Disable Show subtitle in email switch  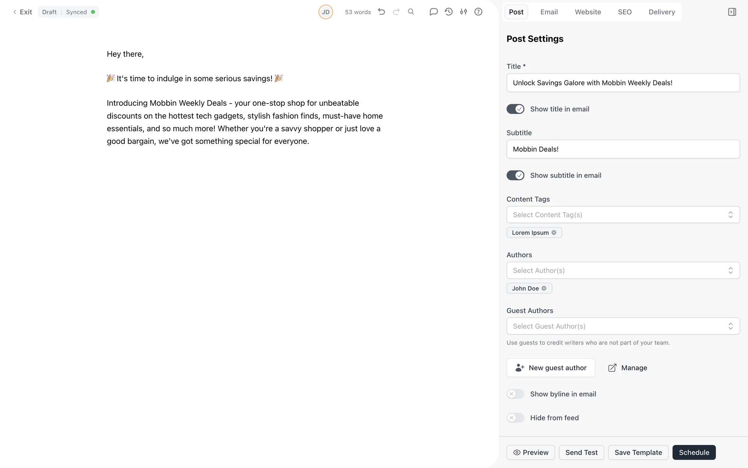point(515,175)
